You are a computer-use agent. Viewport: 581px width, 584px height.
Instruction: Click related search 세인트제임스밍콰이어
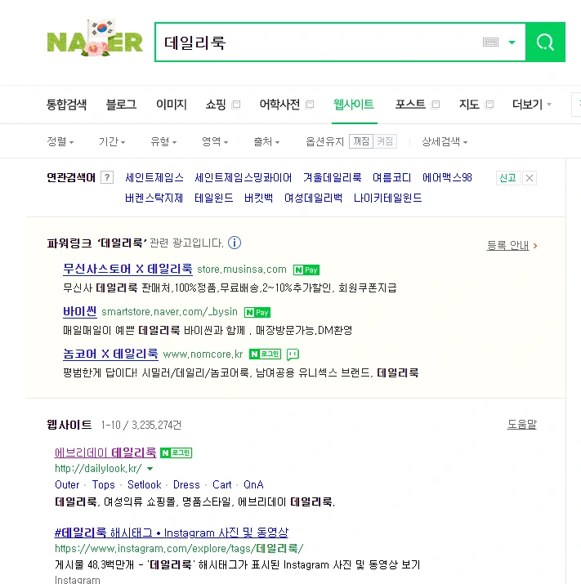point(244,178)
